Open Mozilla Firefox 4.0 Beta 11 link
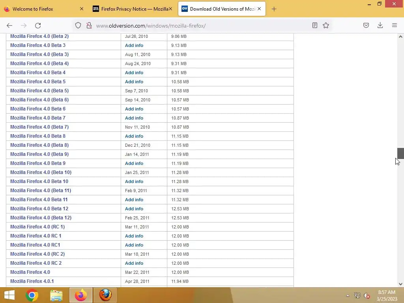Screen dimensions: 404x303 tap(39, 200)
